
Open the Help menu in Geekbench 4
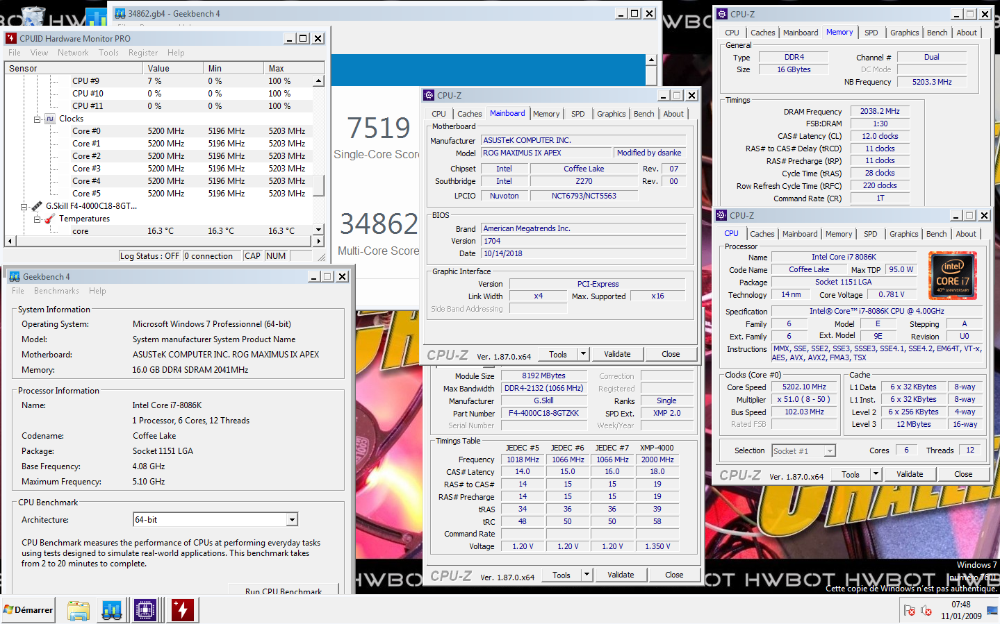98,291
